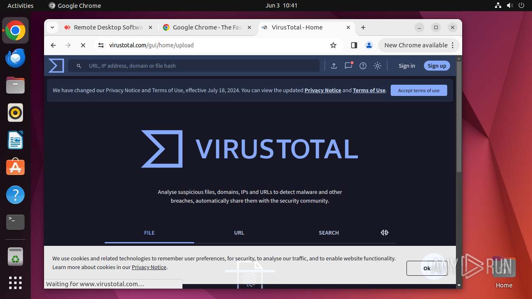
Task: Select the SEARCH tab
Action: [x=329, y=233]
